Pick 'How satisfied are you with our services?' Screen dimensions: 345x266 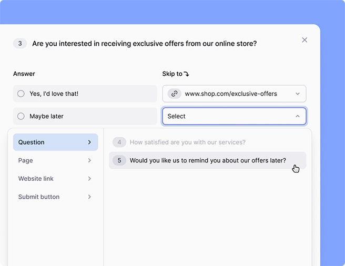(187, 142)
